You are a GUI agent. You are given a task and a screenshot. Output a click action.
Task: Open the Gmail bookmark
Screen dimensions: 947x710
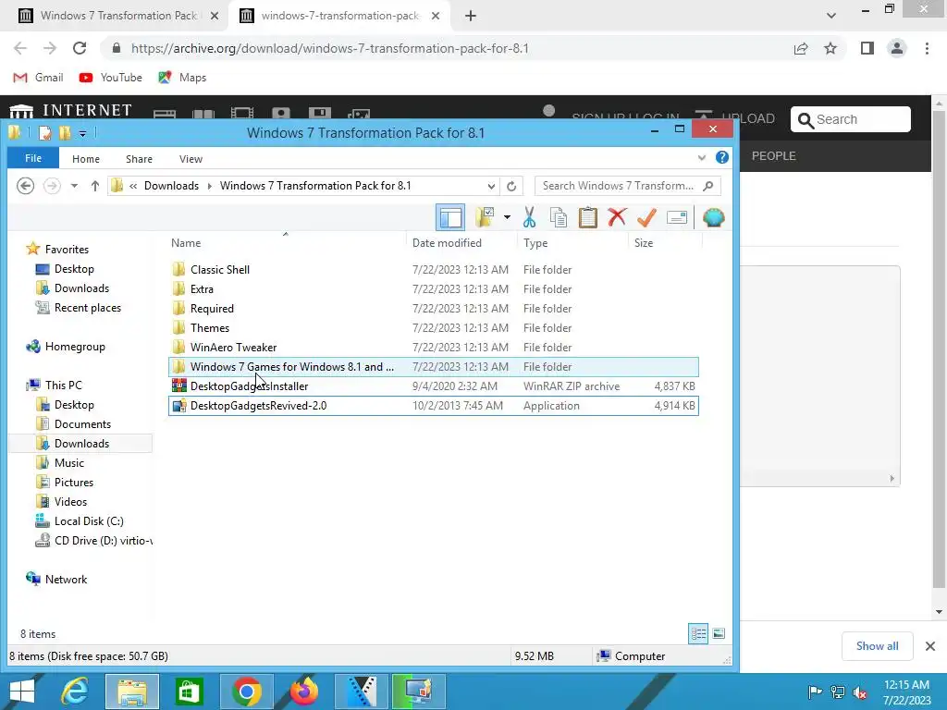(x=39, y=78)
